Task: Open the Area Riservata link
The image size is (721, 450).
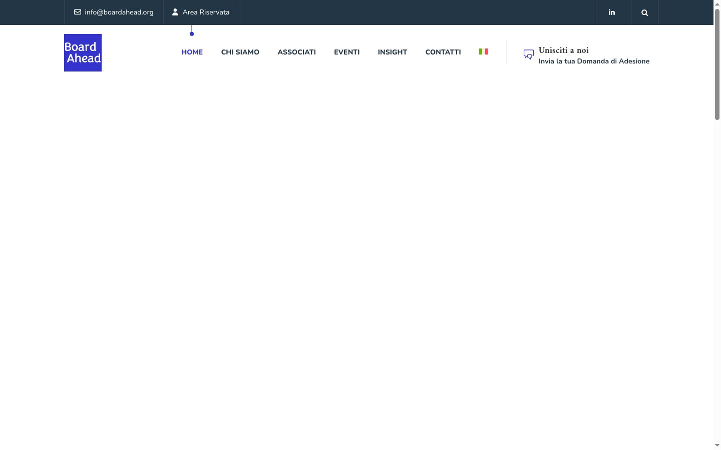Action: coord(206,12)
